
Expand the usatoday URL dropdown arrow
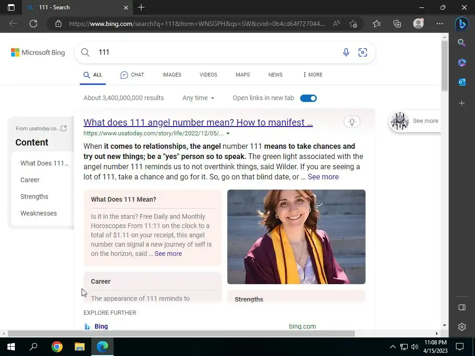point(228,133)
